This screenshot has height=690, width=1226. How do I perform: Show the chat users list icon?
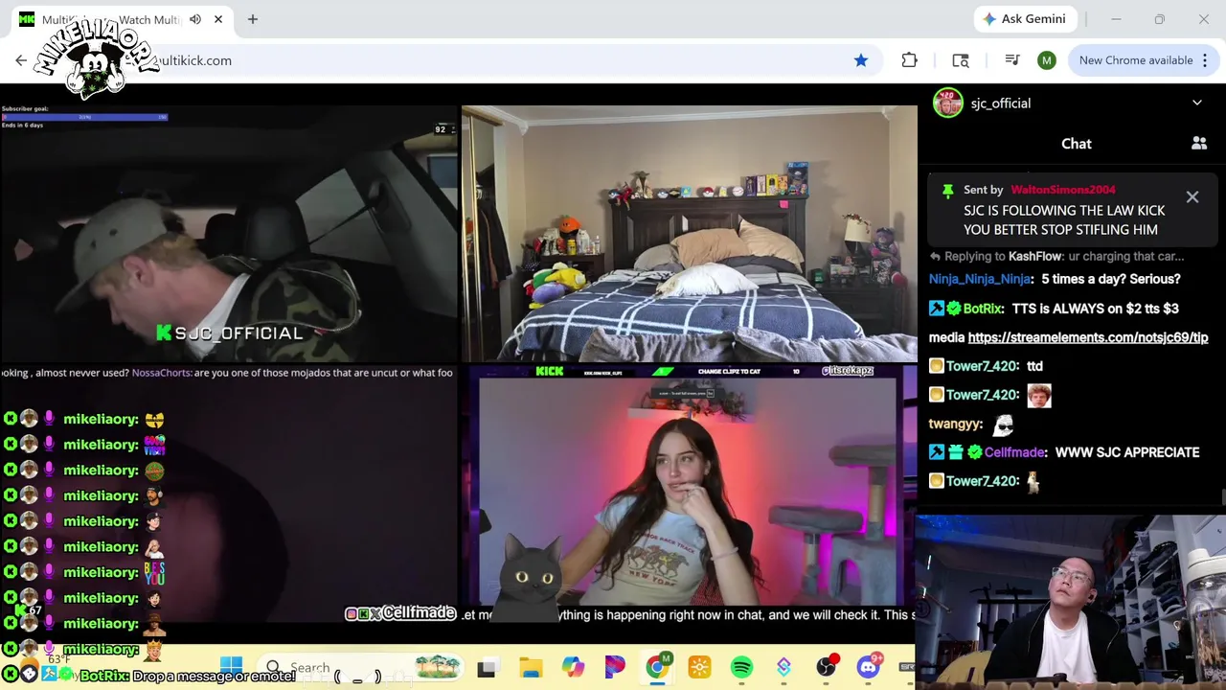point(1199,144)
